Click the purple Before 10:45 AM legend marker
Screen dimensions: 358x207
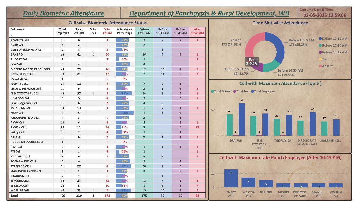point(320,52)
